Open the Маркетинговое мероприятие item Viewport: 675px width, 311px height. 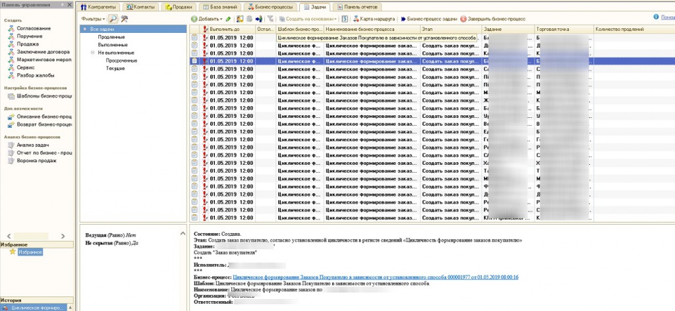tap(44, 60)
